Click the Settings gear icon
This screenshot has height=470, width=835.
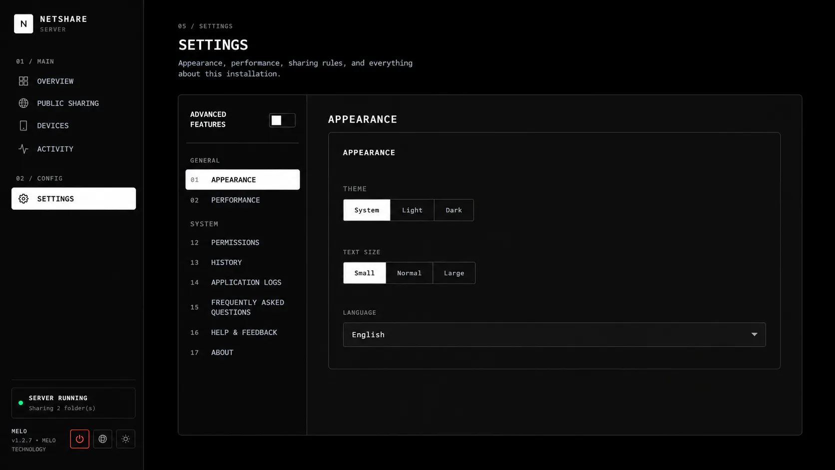[x=23, y=199]
